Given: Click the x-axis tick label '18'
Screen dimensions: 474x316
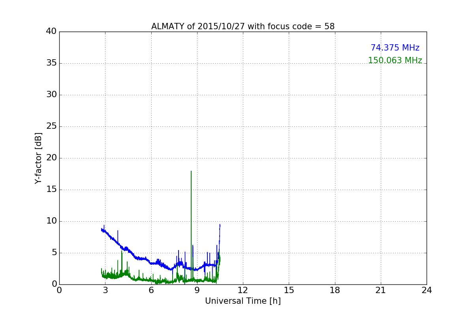Looking at the screenshot, I should (x=335, y=290).
